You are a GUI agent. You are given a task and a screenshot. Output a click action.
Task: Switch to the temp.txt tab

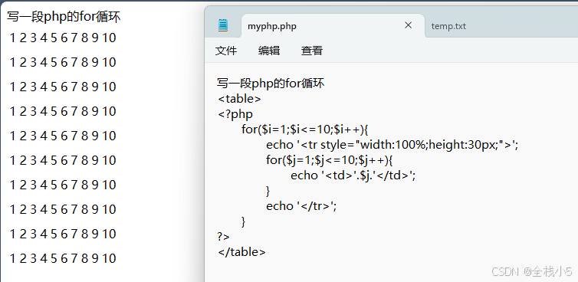click(448, 26)
